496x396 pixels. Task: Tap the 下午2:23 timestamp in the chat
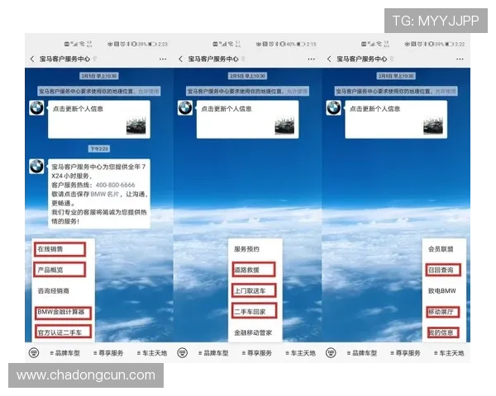(99, 148)
